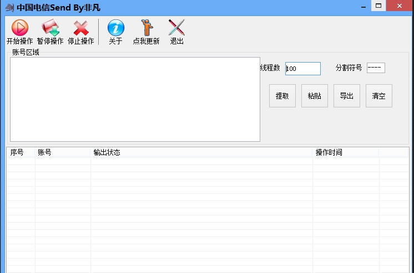Sort by the 输出状态 column header

coord(201,152)
